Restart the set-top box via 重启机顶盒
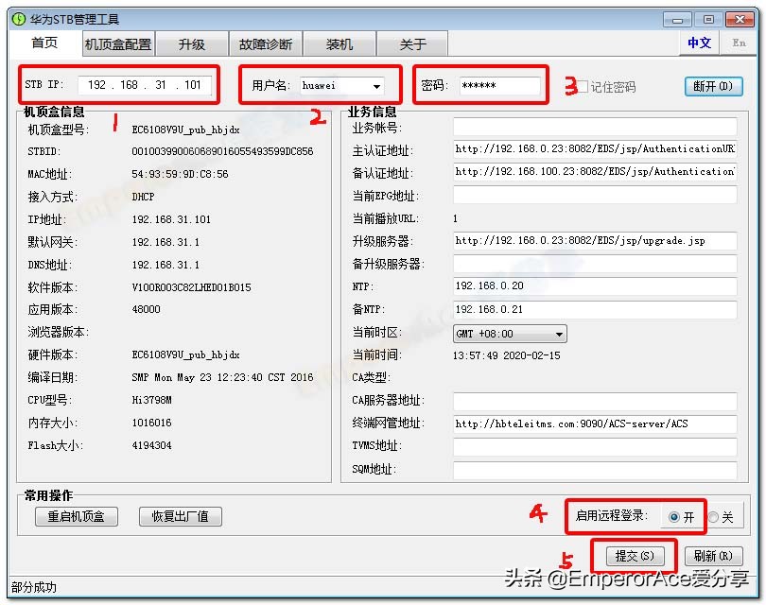 (76, 516)
